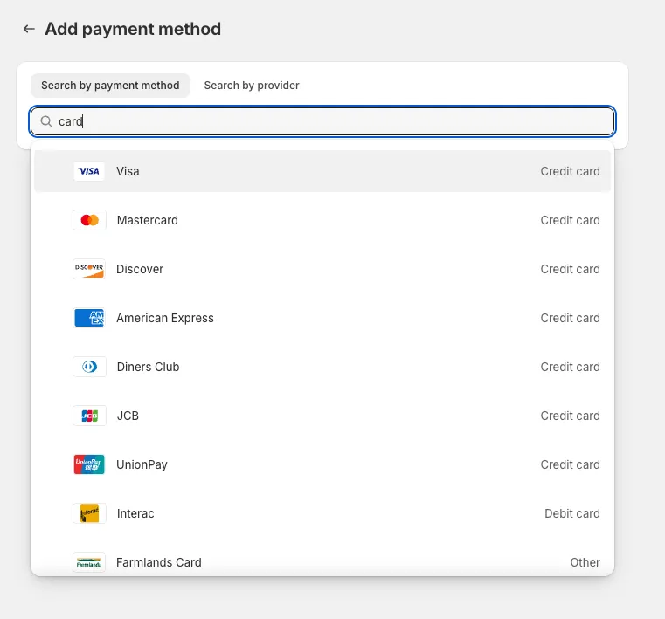Click the magnifier search icon
The height and width of the screenshot is (619, 665).
pyautogui.click(x=45, y=121)
